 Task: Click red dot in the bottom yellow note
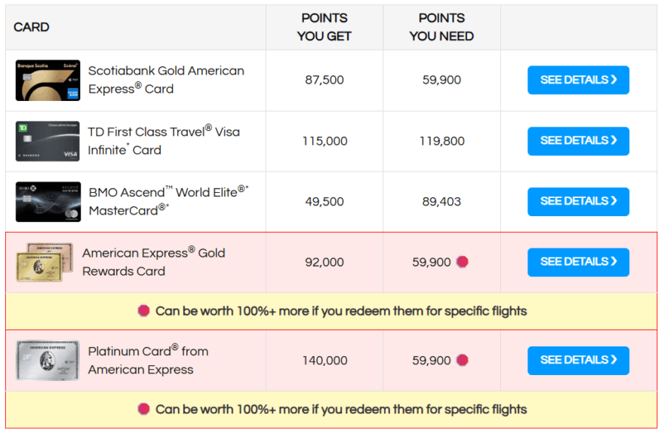pos(144,410)
